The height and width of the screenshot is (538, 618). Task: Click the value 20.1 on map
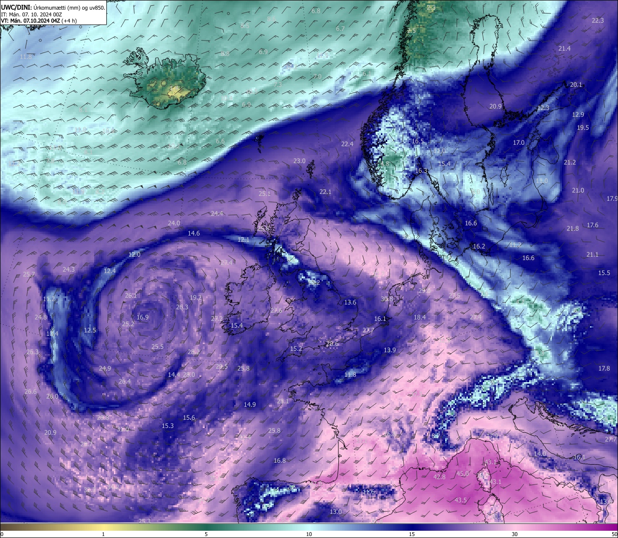click(x=576, y=84)
